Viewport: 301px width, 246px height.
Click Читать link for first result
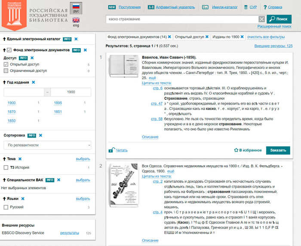(x=122, y=150)
